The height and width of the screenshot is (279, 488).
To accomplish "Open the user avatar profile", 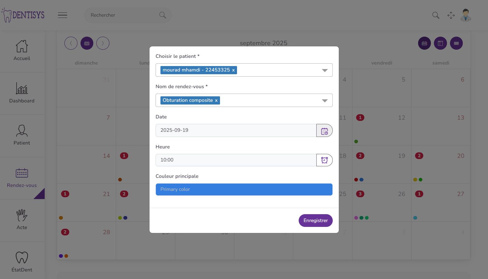I will (465, 15).
